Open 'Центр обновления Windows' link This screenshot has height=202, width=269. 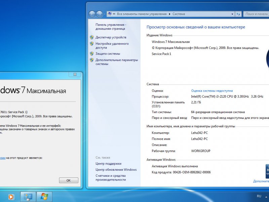point(116,170)
